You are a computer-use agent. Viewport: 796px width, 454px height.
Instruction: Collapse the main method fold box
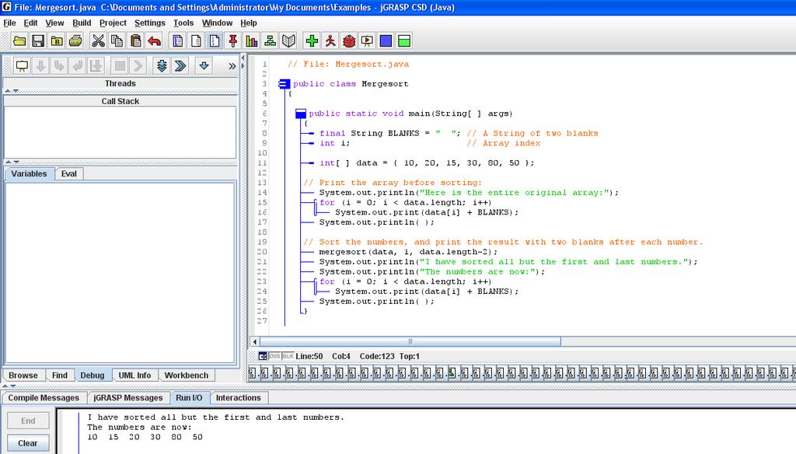click(301, 113)
